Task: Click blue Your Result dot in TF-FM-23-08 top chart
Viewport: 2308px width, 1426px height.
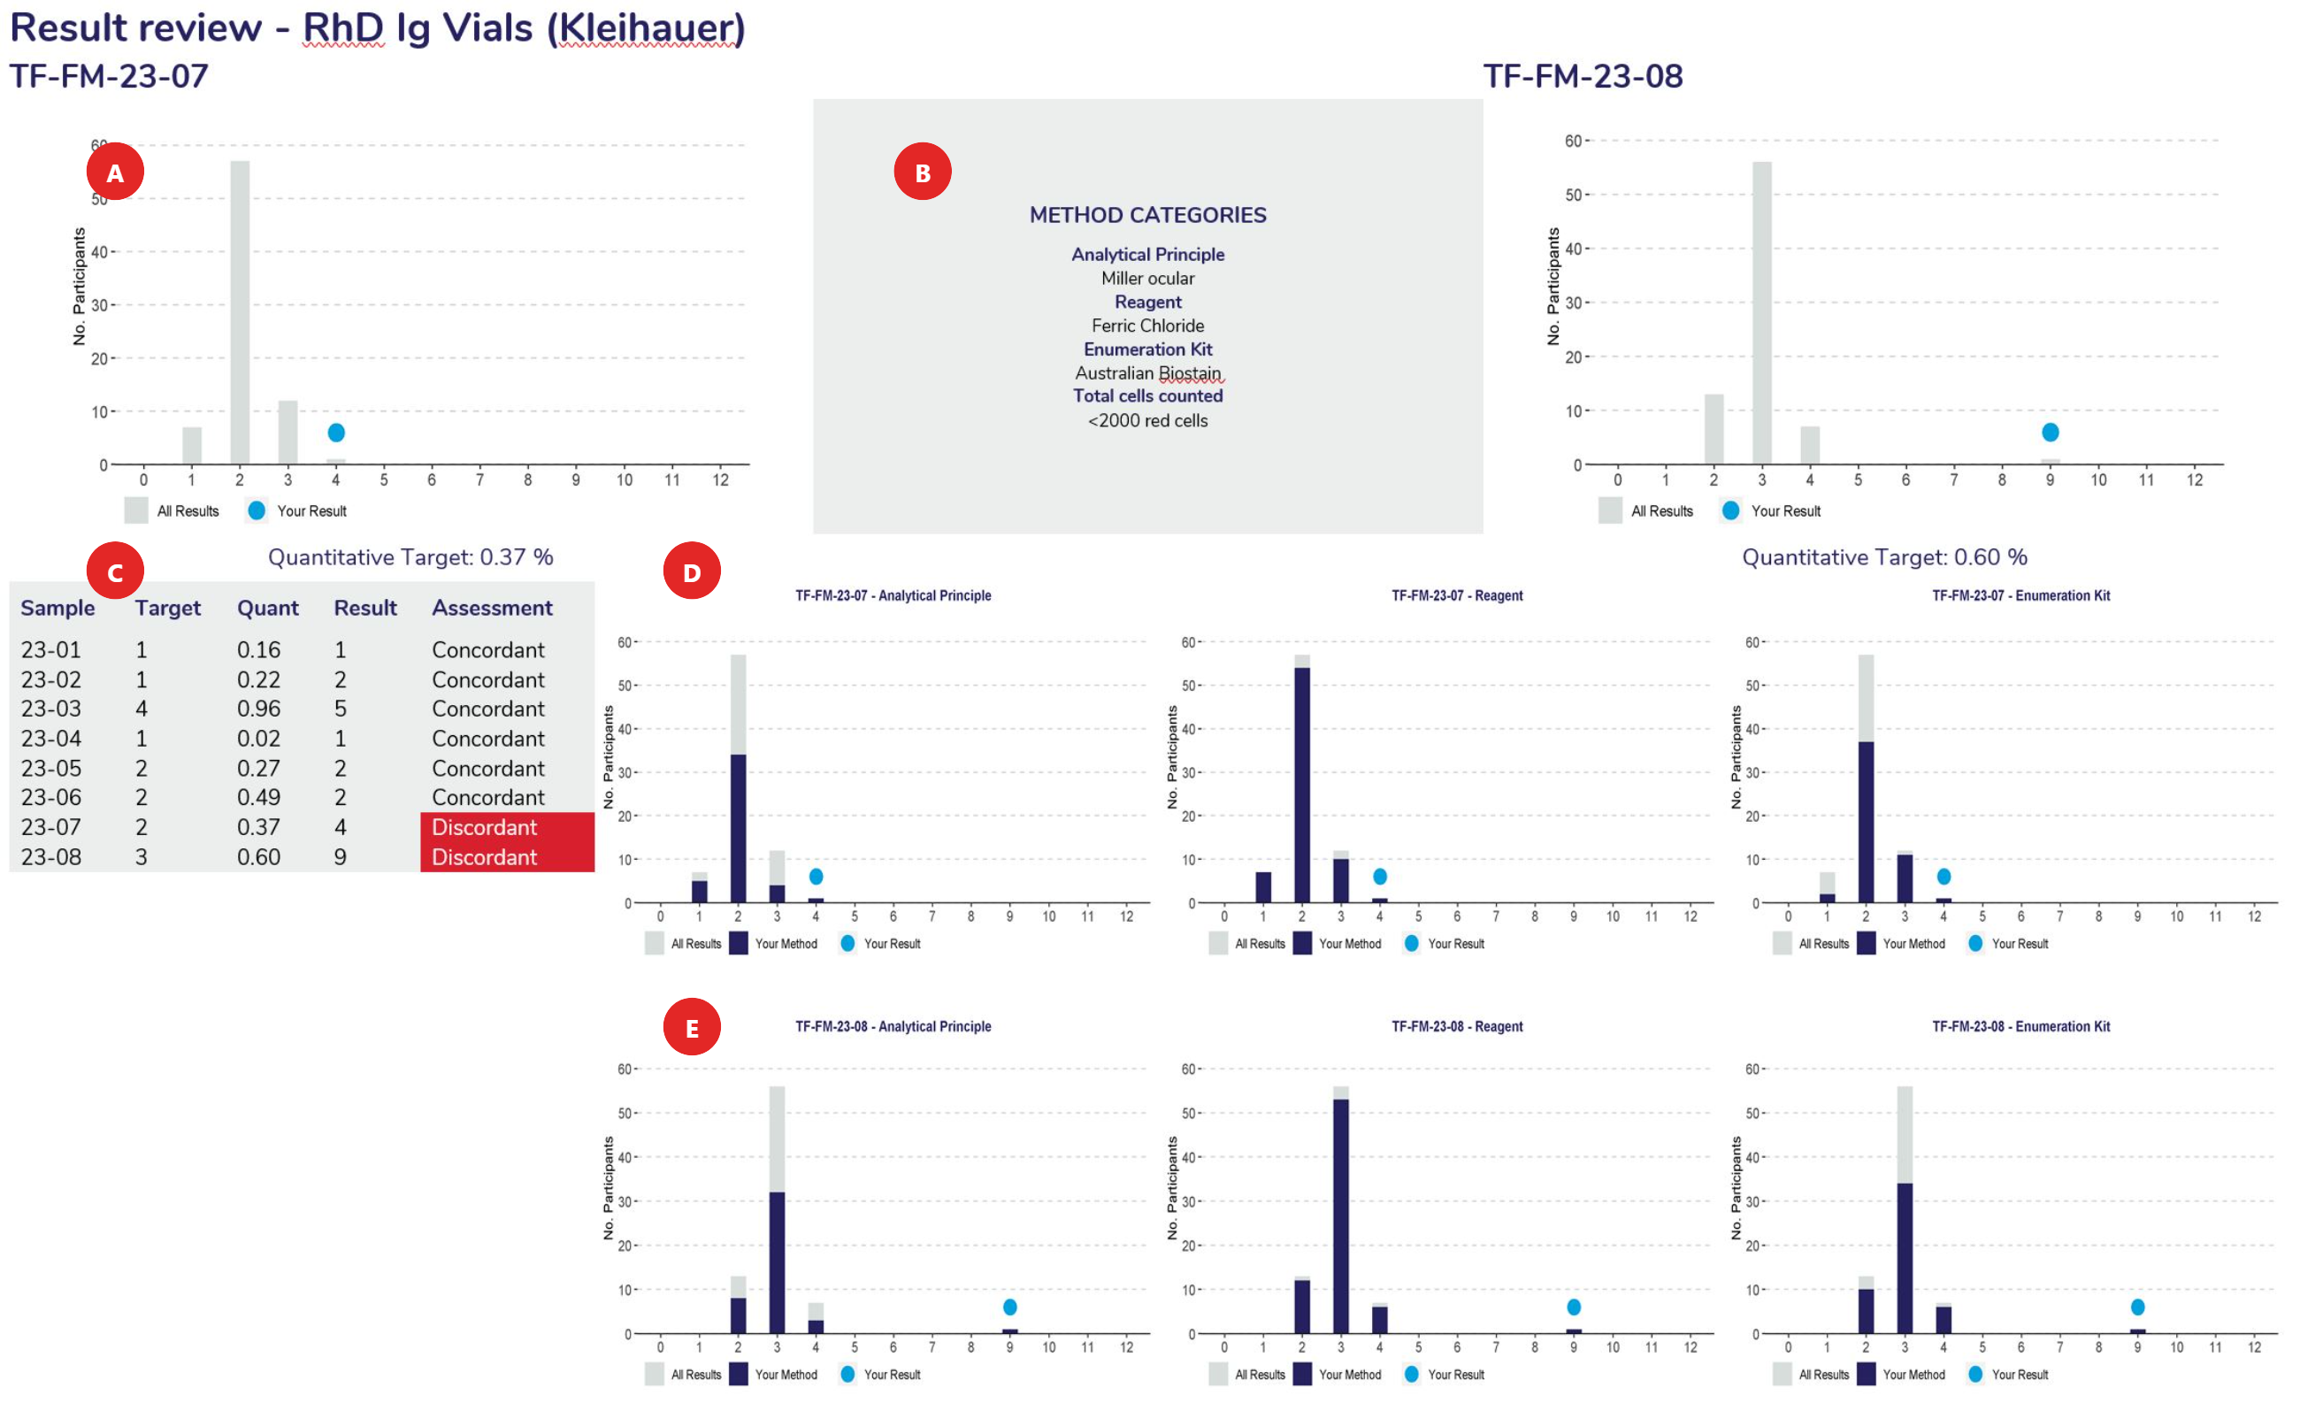Action: coord(2049,432)
